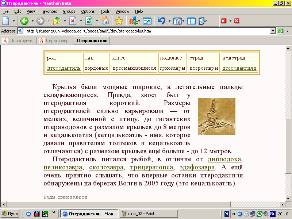Image resolution: width=292 pixels, height=219 pixels.
Task: Open the Favorites menu
Action: coord(49,11)
